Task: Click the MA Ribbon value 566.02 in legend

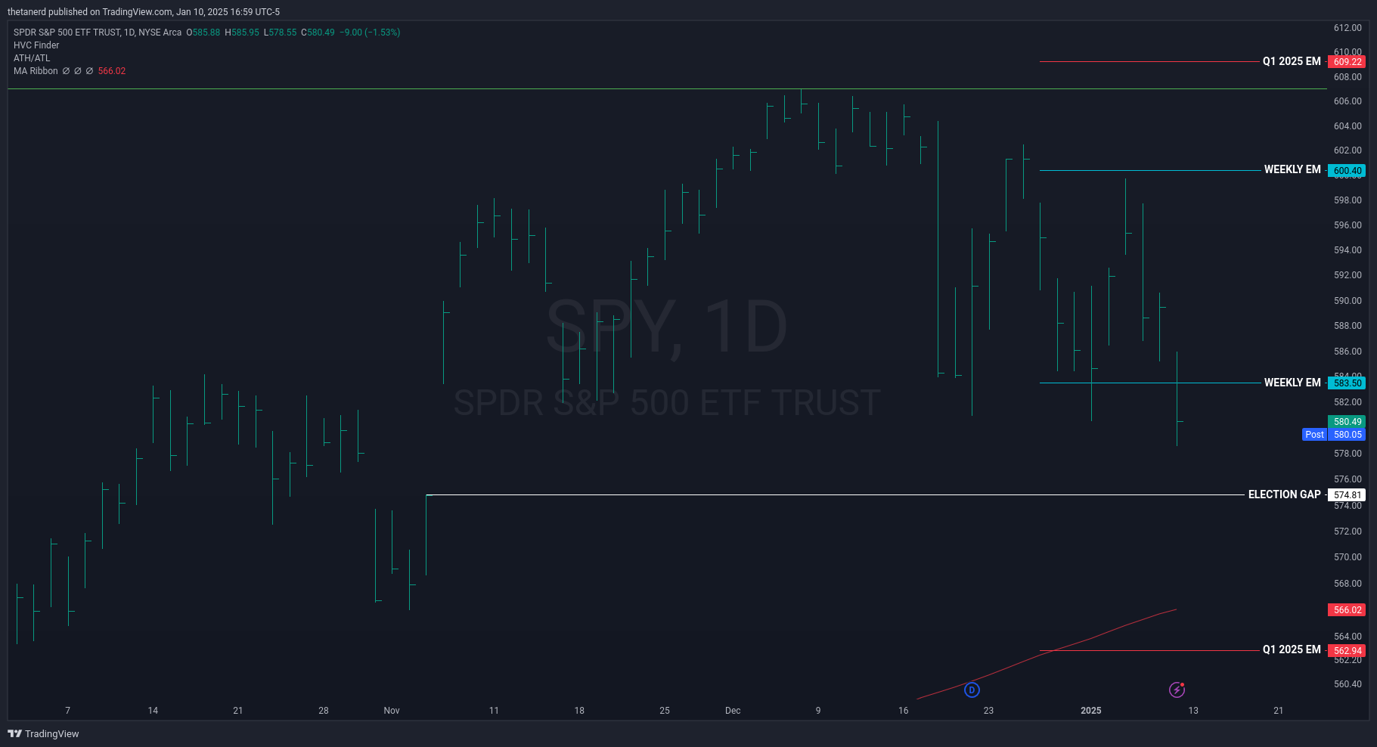Action: click(112, 71)
